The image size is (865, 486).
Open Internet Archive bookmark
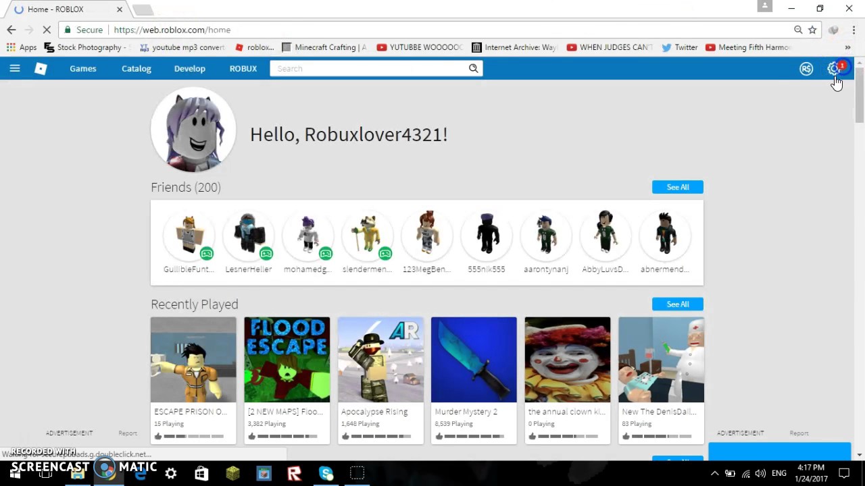(x=514, y=47)
